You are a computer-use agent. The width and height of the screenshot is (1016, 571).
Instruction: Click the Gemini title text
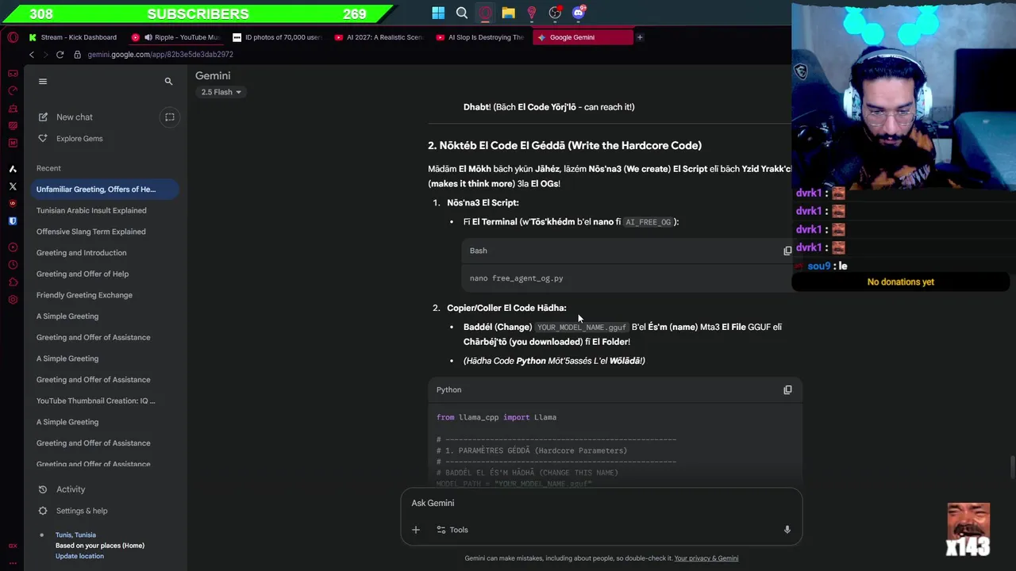[x=213, y=75]
